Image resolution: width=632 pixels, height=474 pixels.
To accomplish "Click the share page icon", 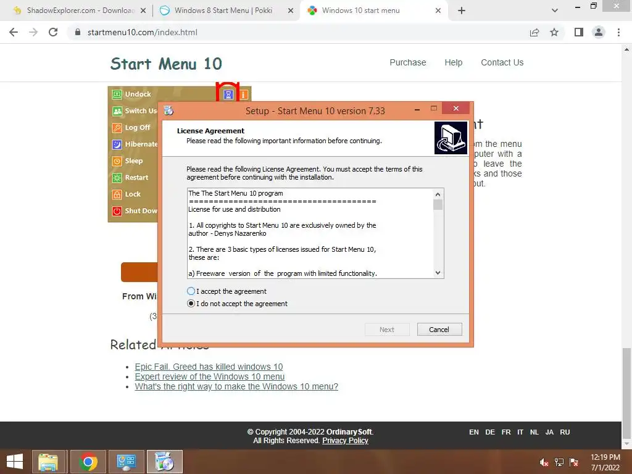I will tap(534, 32).
